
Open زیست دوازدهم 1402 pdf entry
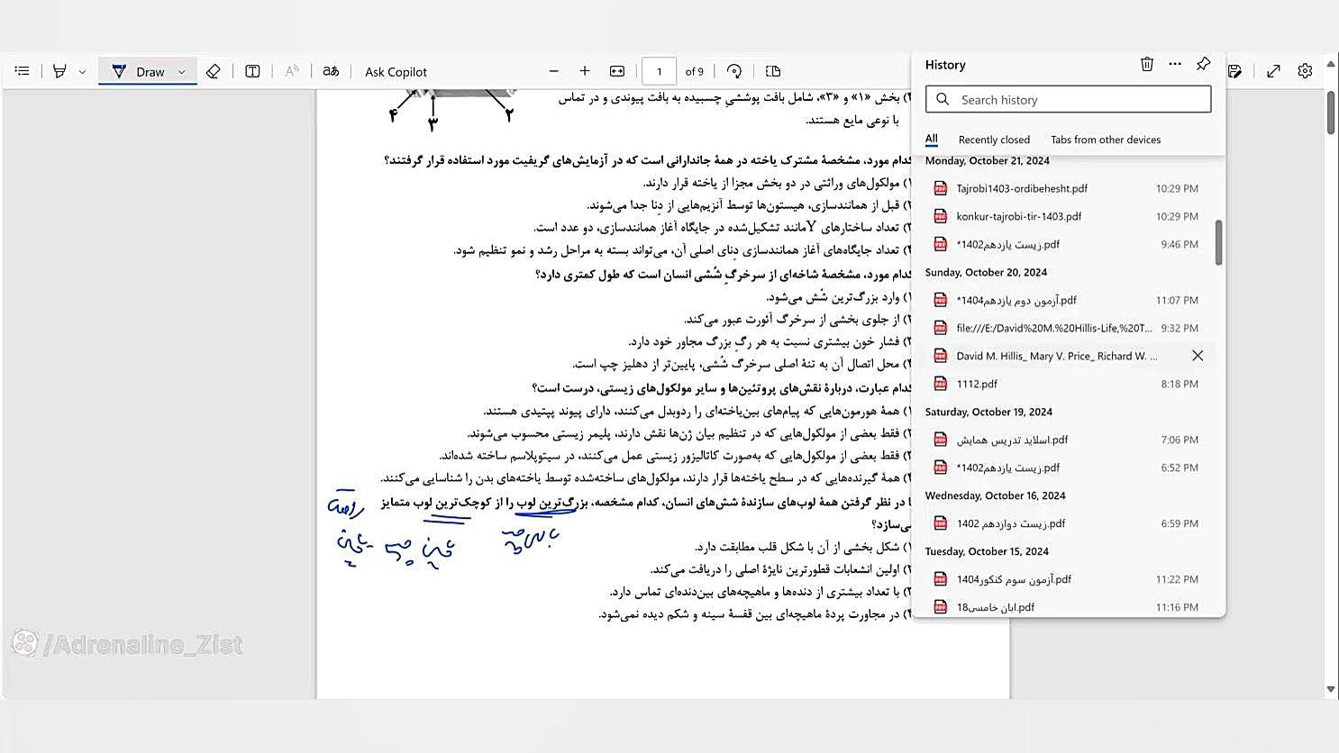tap(1068, 523)
